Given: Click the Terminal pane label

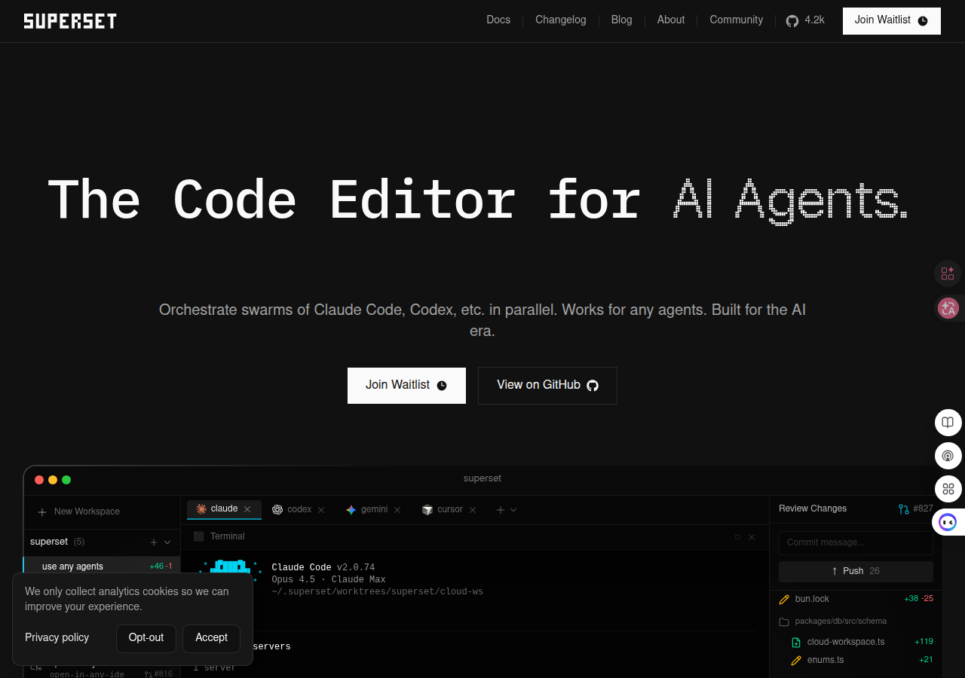Looking at the screenshot, I should click(x=228, y=537).
